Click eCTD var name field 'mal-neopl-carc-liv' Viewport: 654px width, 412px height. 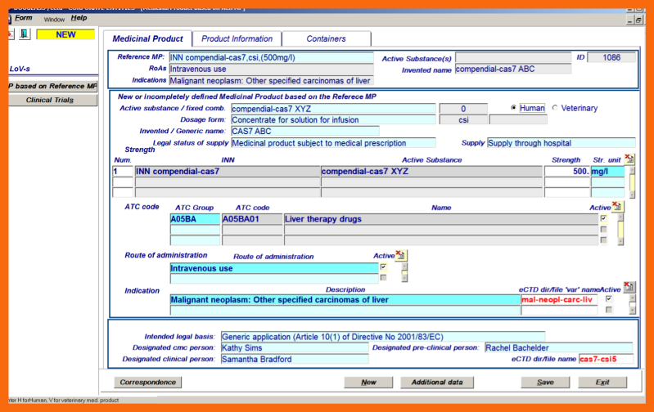coord(559,299)
